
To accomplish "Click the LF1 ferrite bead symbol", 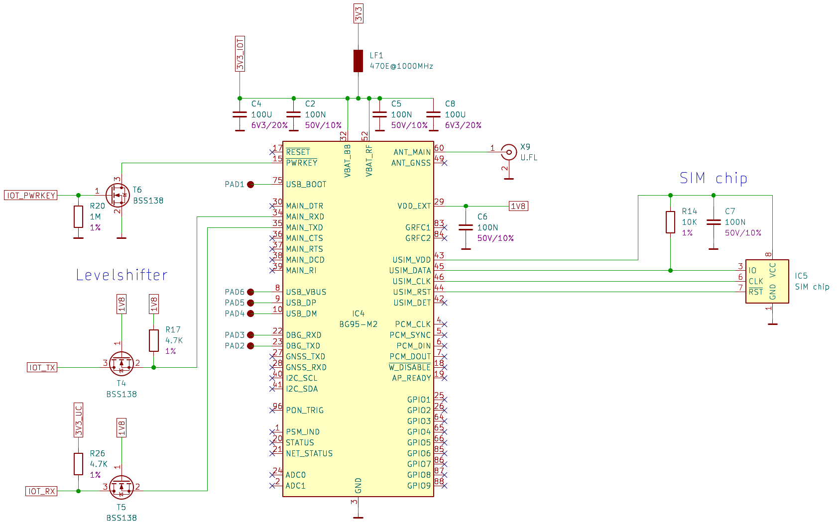I will point(358,61).
